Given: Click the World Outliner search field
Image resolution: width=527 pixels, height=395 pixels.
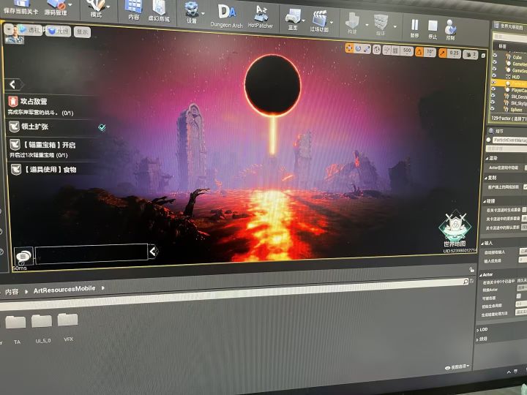Looking at the screenshot, I should tap(510, 37).
